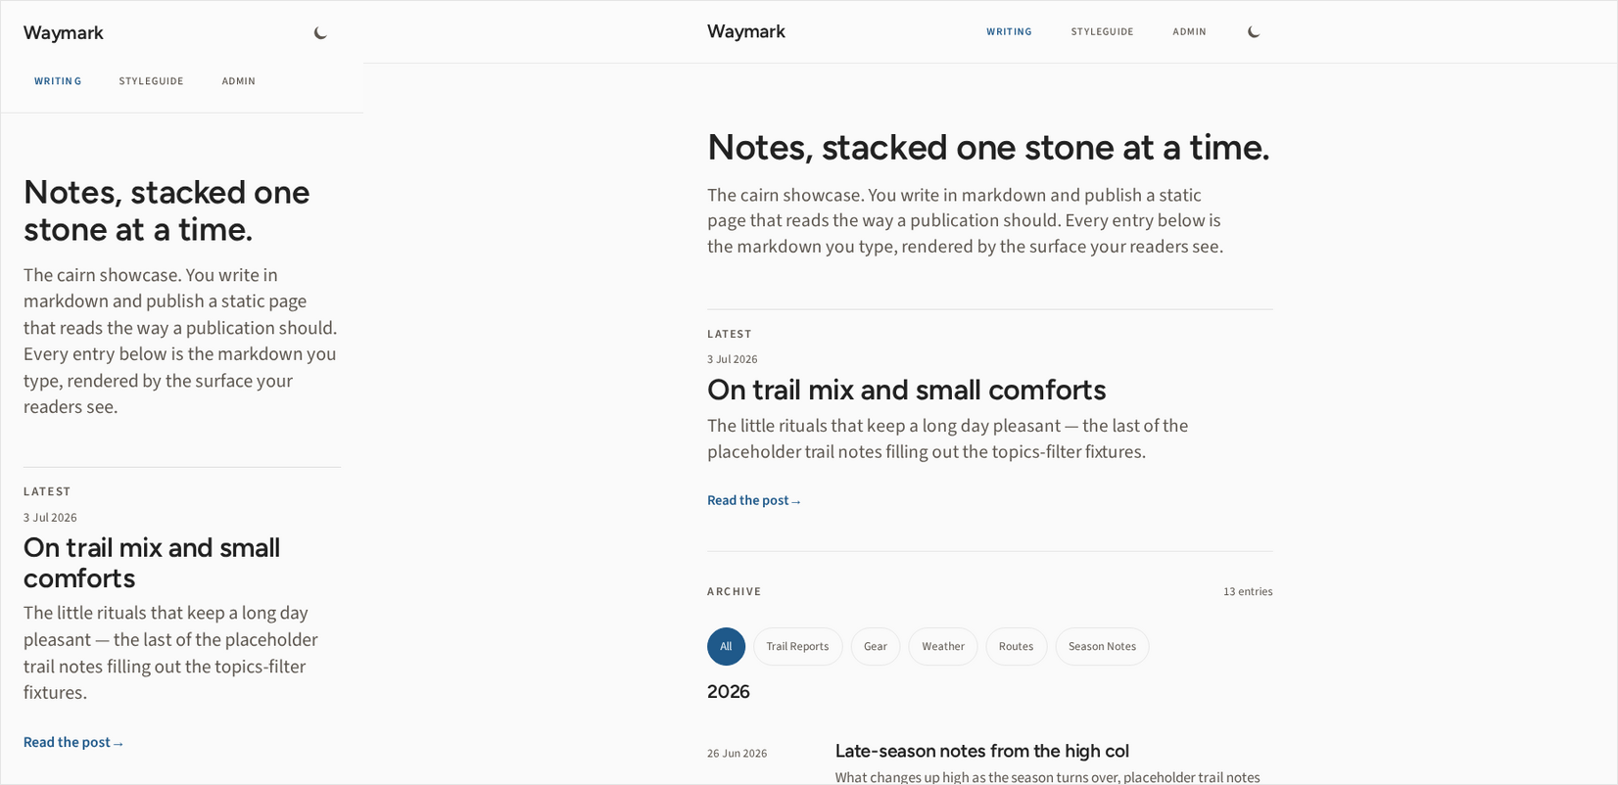Click the 'Notes, stacked one stone' headline in wide view
Image resolution: width=1618 pixels, height=785 pixels.
988,148
